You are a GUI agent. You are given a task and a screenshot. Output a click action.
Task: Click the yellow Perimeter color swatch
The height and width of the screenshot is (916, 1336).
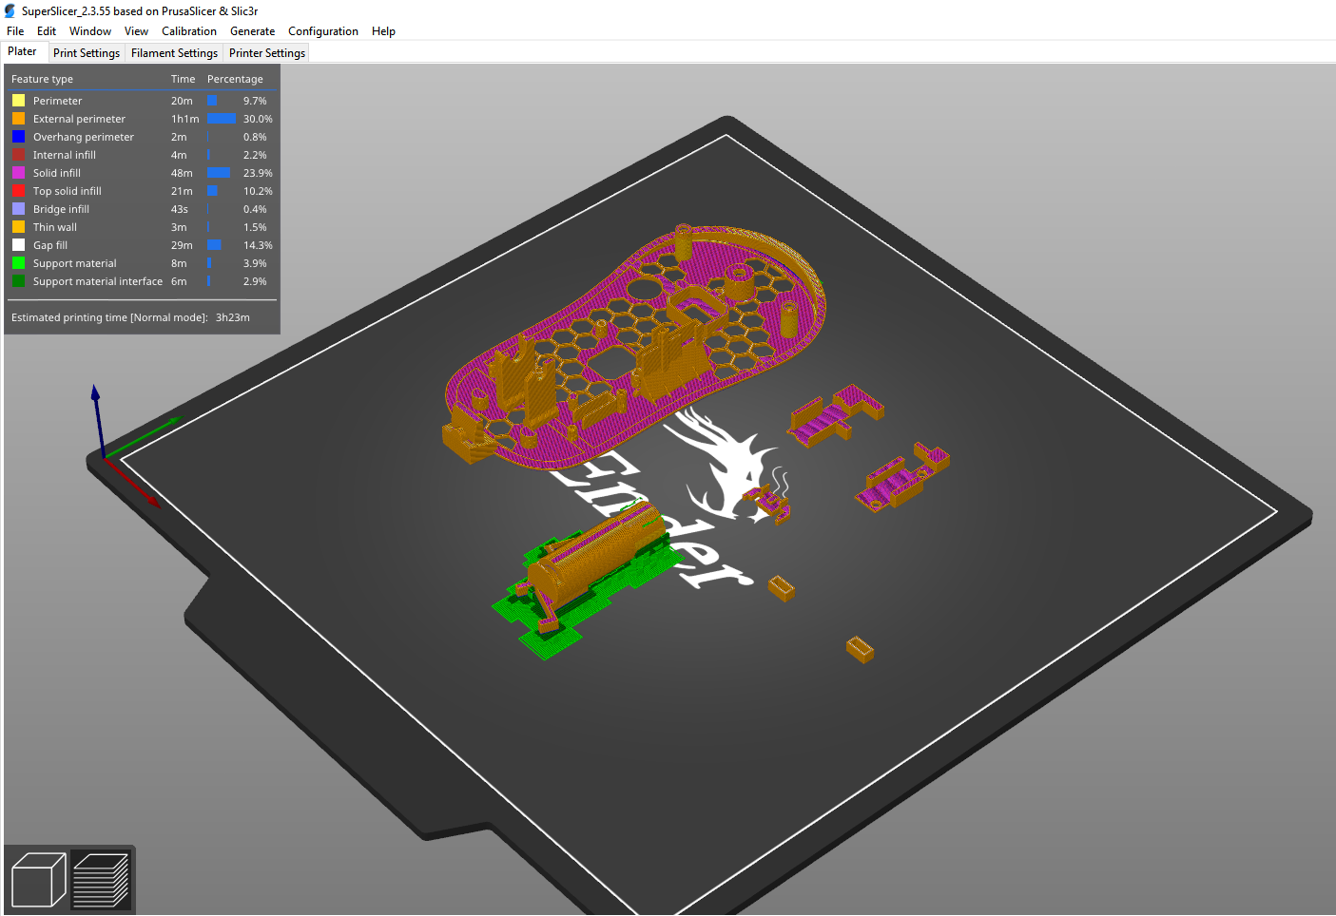(x=18, y=101)
